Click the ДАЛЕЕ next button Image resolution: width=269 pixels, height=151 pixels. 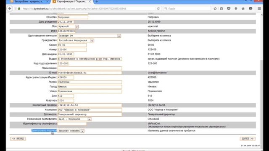[248, 138]
